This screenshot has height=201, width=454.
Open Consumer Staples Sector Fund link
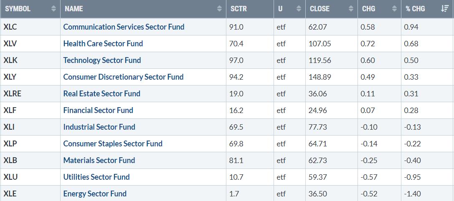pos(113,144)
